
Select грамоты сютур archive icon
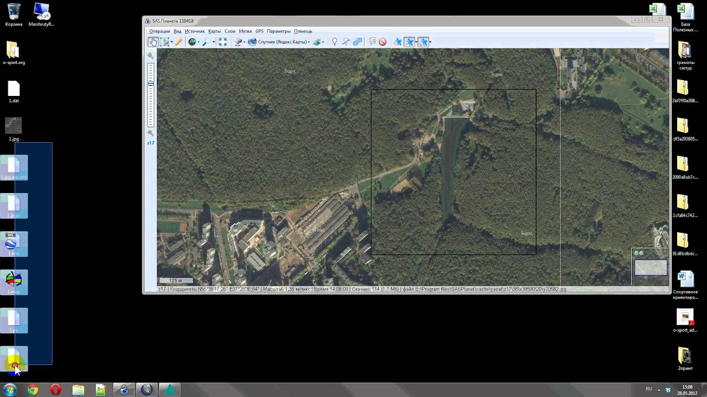[685, 56]
